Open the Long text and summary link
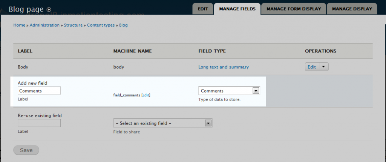The height and width of the screenshot is (162, 386). (x=224, y=67)
